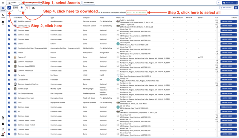Click the gear icon for bb asset
239x138 pixels.
click(x=15, y=112)
